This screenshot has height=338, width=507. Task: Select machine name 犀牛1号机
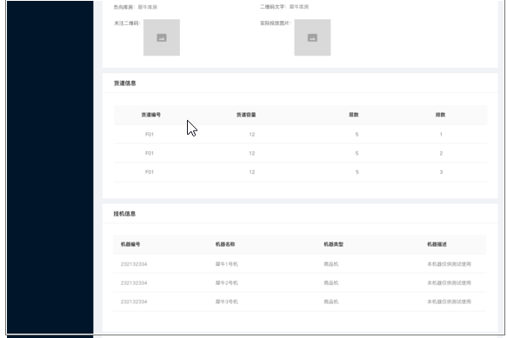(x=227, y=264)
